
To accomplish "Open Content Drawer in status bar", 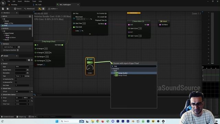I will pyautogui.click(x=8, y=117).
